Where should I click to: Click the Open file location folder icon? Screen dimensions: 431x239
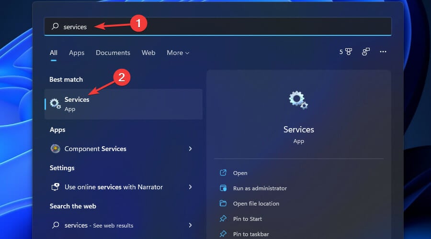(223, 203)
